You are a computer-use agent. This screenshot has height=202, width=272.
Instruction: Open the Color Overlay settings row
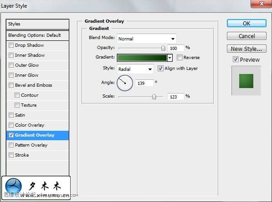click(37, 125)
